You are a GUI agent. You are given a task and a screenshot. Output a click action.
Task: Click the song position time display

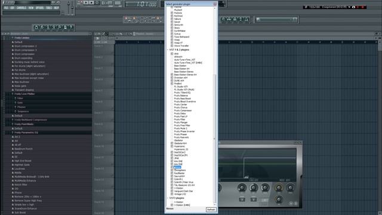tap(141, 4)
